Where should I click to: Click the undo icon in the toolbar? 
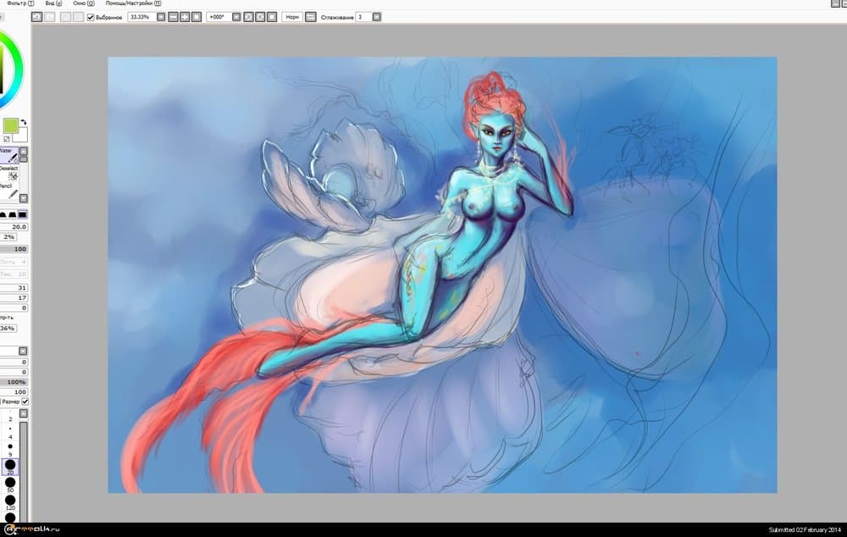click(36, 17)
